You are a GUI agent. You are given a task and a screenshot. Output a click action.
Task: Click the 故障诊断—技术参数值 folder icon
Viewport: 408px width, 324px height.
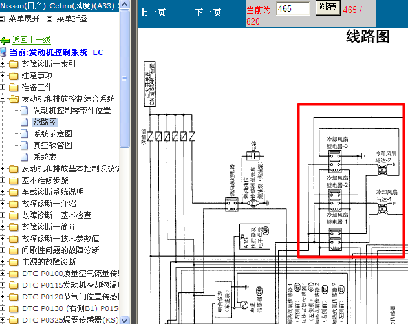(x=14, y=239)
